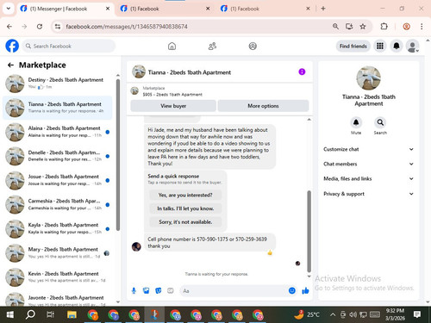Click the Facebook logo icon
Screen dimensions: 431x323
pyautogui.click(x=12, y=46)
